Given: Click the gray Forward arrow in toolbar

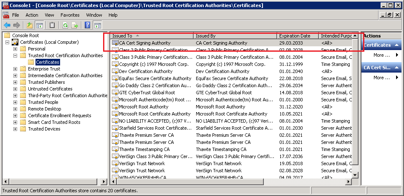Looking at the screenshot, I should (x=17, y=25).
